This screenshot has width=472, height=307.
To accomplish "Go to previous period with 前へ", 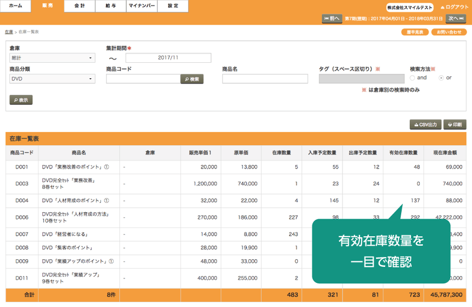I will [x=332, y=19].
